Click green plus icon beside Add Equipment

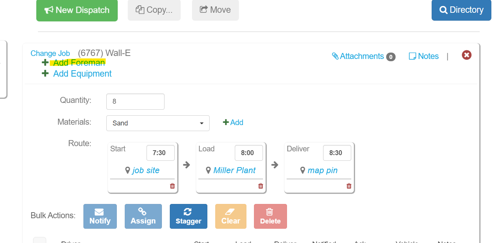[x=45, y=73]
